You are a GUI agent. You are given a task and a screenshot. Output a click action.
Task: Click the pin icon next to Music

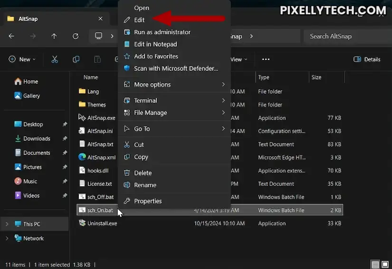[65, 181]
